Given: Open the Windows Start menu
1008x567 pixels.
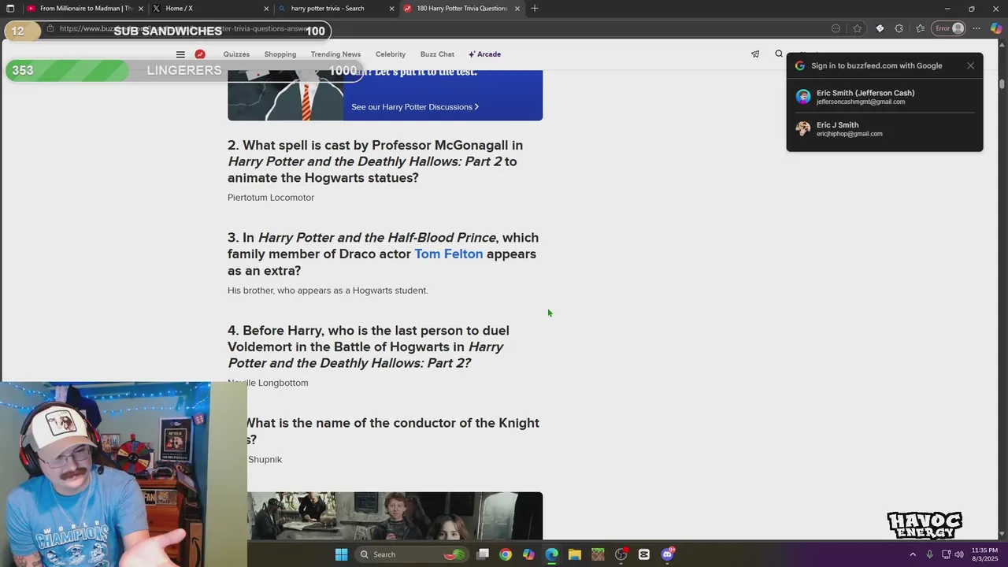Looking at the screenshot, I should pos(341,554).
